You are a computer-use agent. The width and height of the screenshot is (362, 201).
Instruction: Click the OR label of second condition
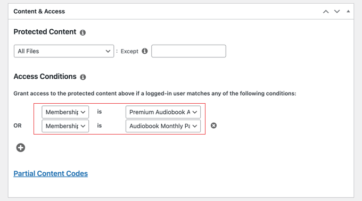click(18, 125)
